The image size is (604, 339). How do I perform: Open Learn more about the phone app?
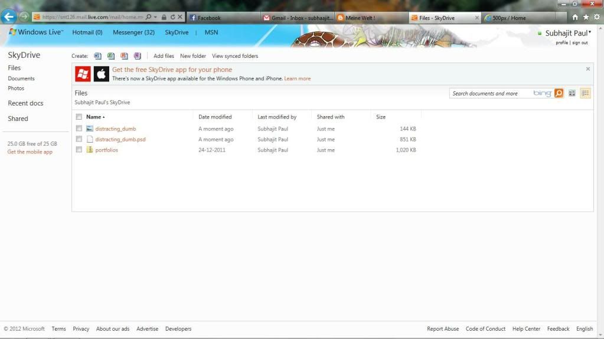coord(298,78)
